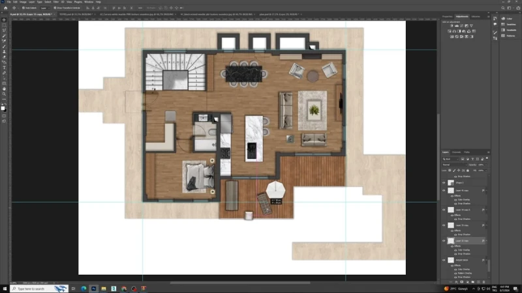Add a Levels adjustment
This screenshot has width=522, height=293.
(456, 25)
